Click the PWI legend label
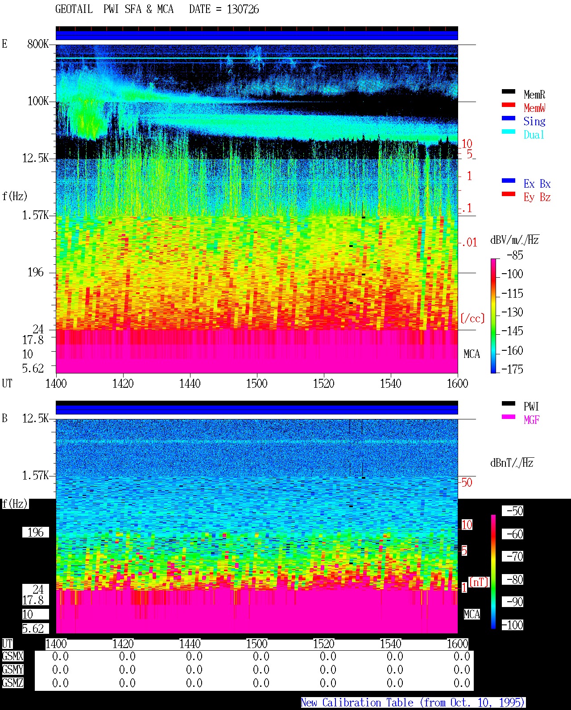The image size is (571, 710). tap(531, 406)
